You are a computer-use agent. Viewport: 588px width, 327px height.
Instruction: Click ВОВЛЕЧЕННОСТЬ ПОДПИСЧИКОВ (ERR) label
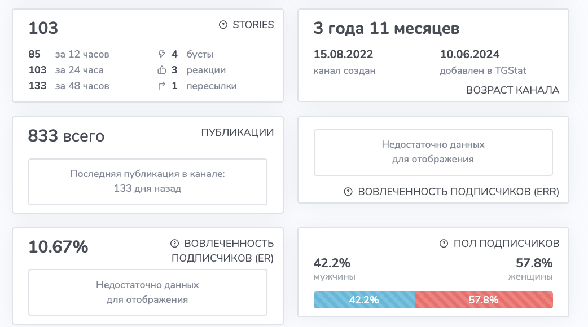pos(458,192)
